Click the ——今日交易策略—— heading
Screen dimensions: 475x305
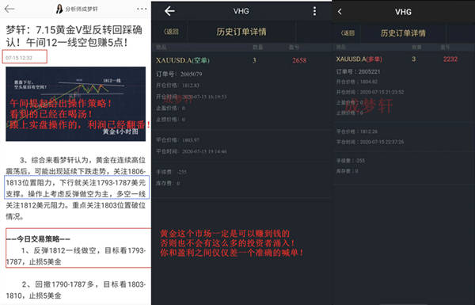pos(38,239)
